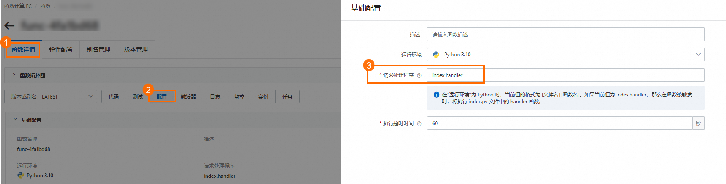Select the 测试 tab

point(138,96)
